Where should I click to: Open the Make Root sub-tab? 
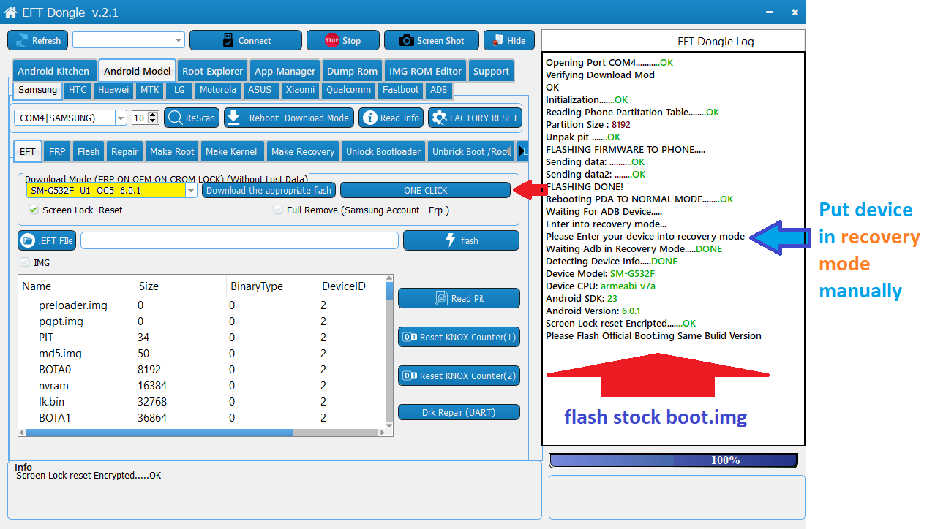coord(172,151)
